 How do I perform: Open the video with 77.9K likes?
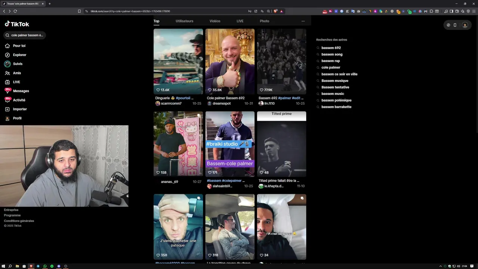point(282,61)
